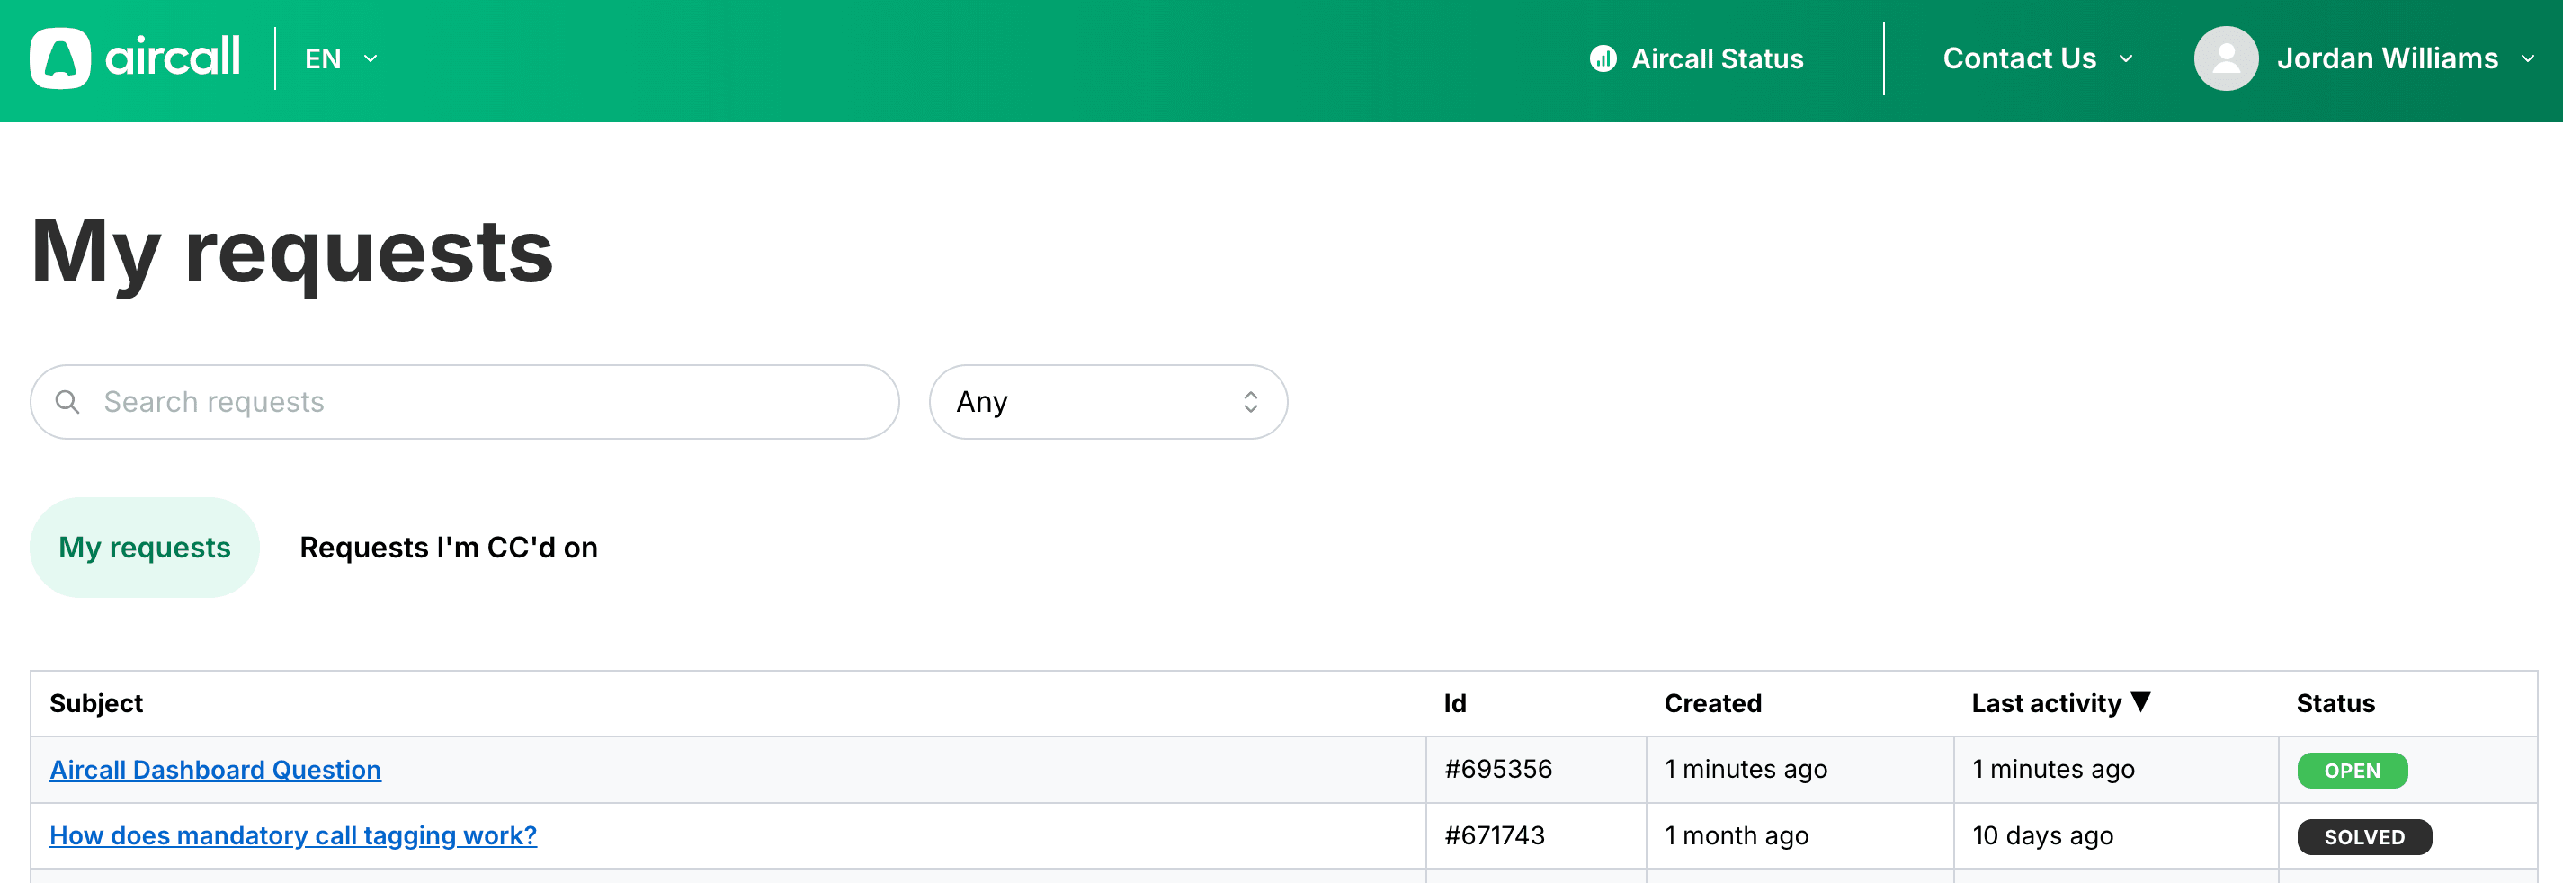This screenshot has height=883, width=2563.
Task: Click the Subject column header
Action: (96, 703)
